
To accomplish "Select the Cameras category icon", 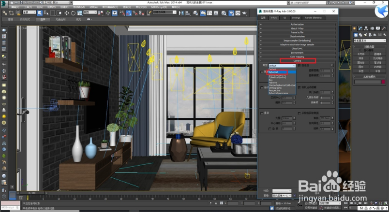I will [x=370, y=35].
